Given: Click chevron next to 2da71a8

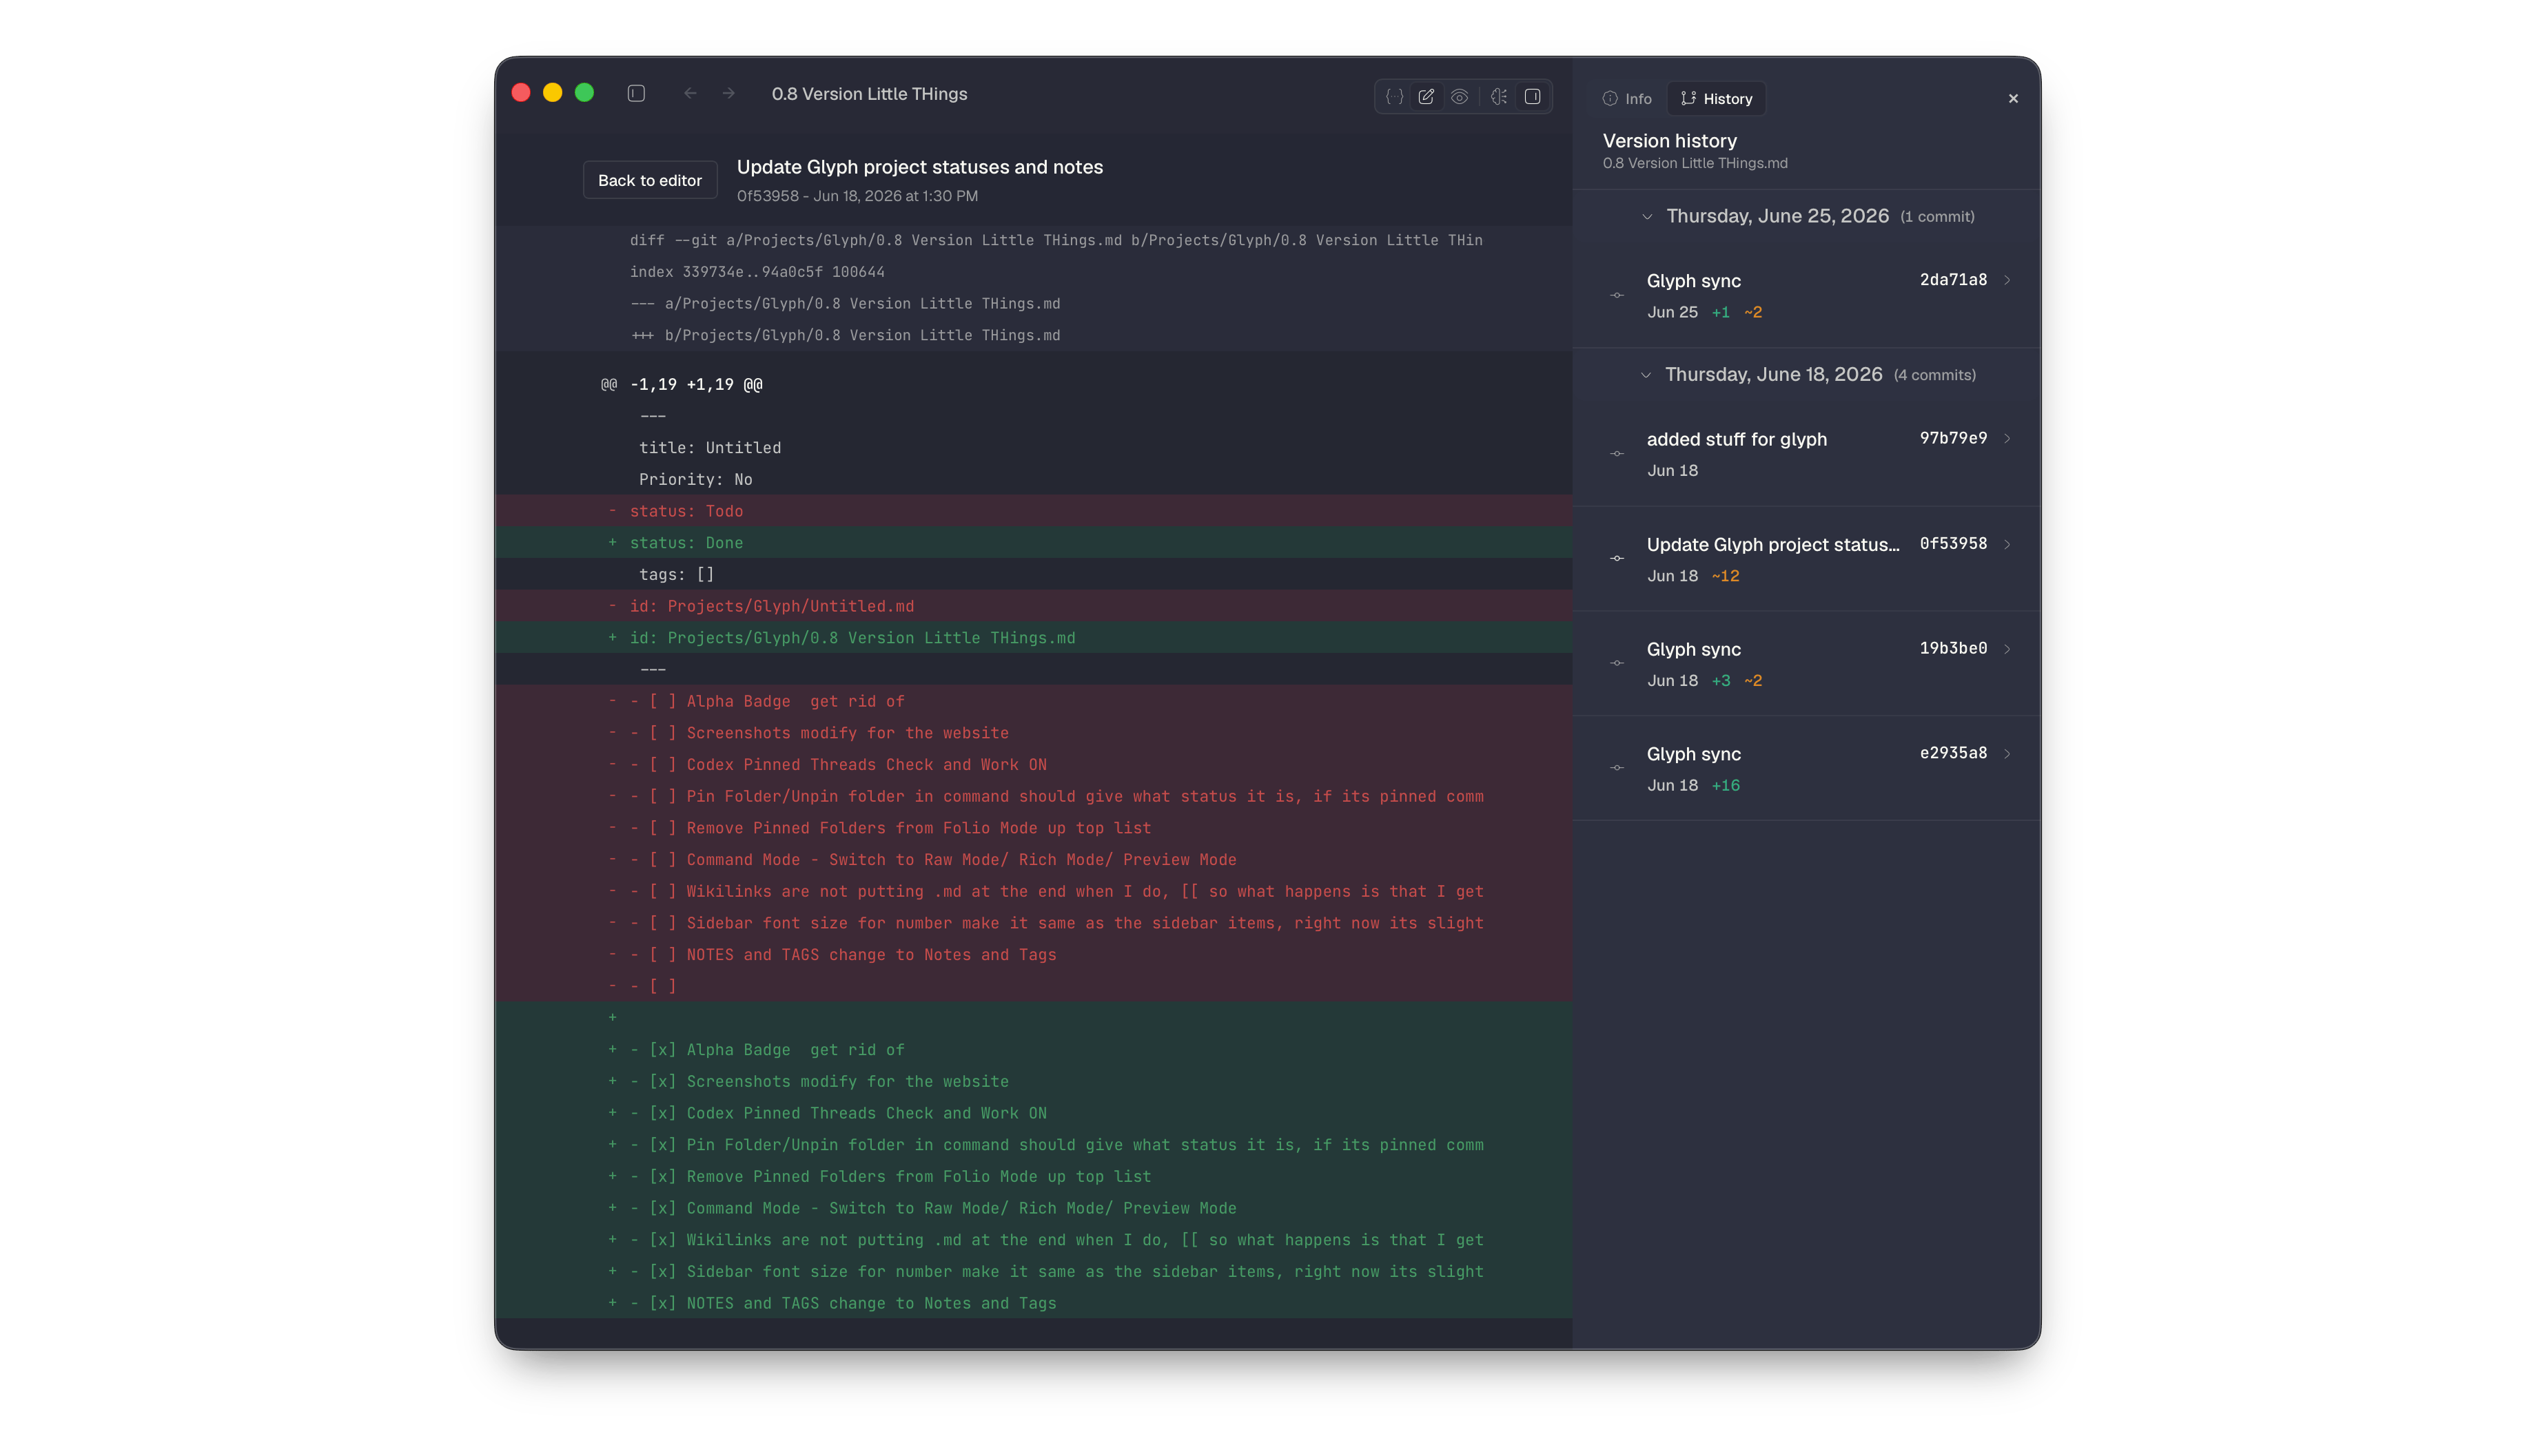Looking at the screenshot, I should 2008,280.
